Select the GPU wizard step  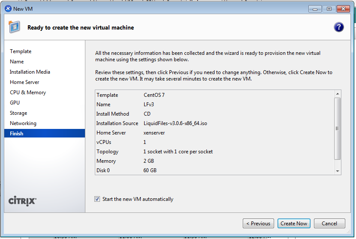coord(15,103)
